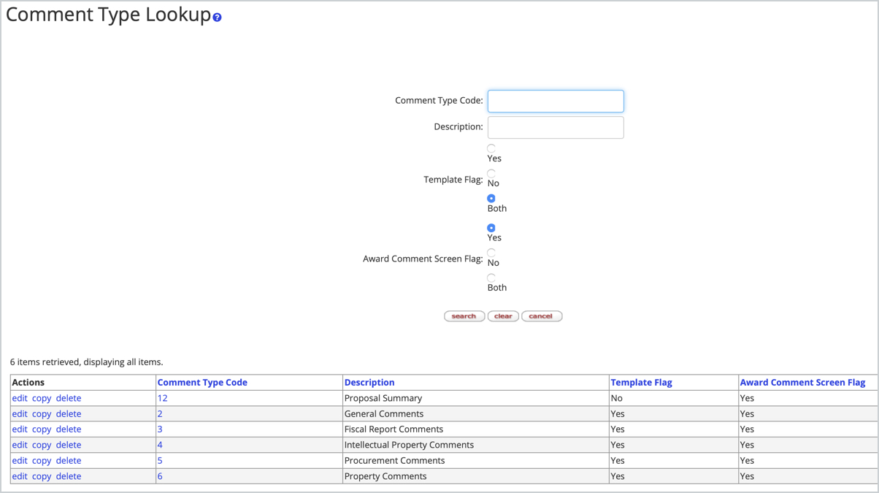Open comment type code 4
Screen dimensions: 879x493
click(160, 445)
